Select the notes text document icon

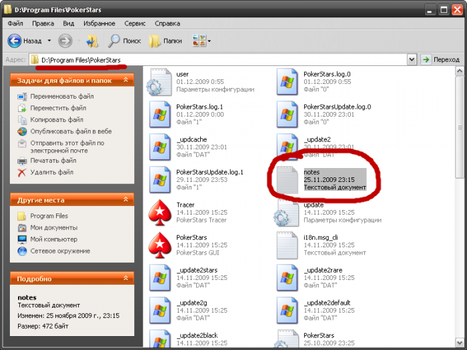[x=287, y=180]
